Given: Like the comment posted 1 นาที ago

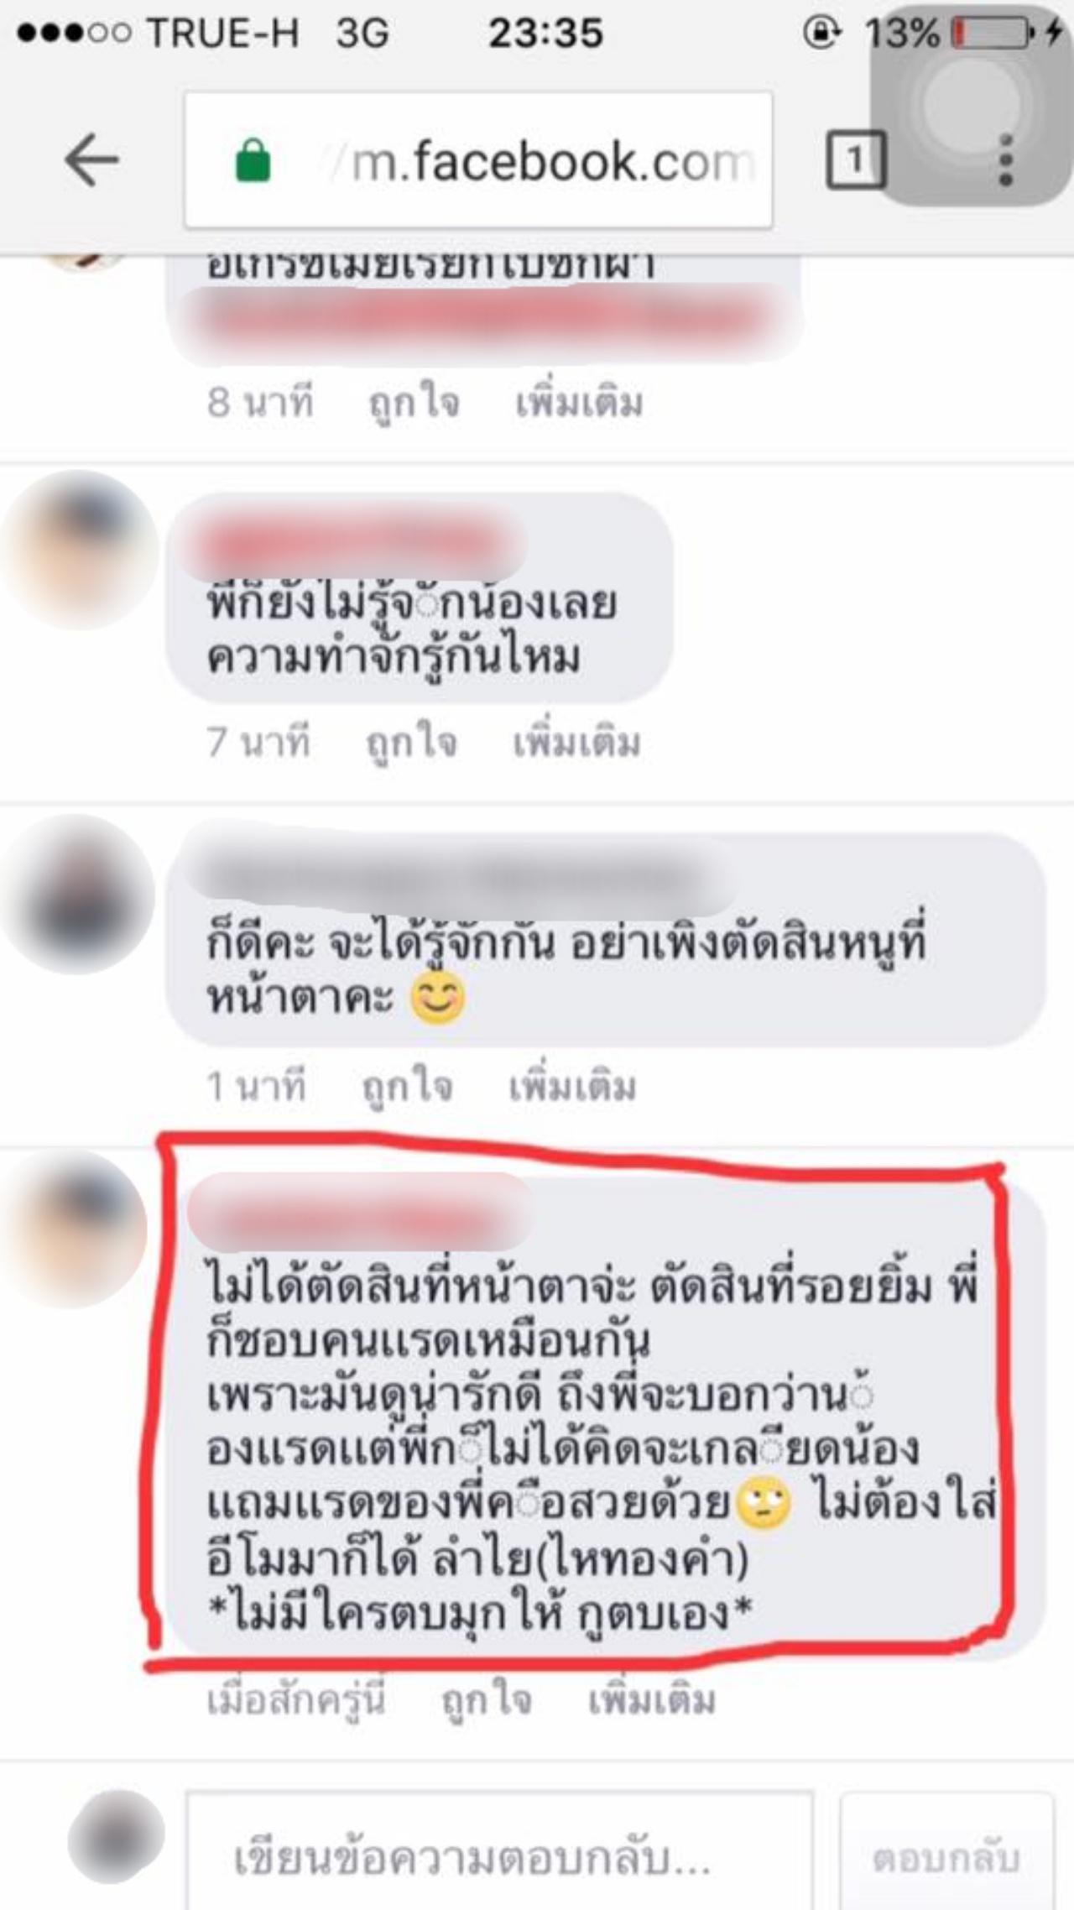Looking at the screenshot, I should click(408, 1085).
